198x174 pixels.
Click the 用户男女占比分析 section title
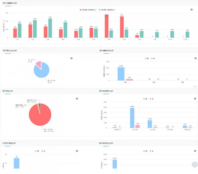[x=10, y=50]
